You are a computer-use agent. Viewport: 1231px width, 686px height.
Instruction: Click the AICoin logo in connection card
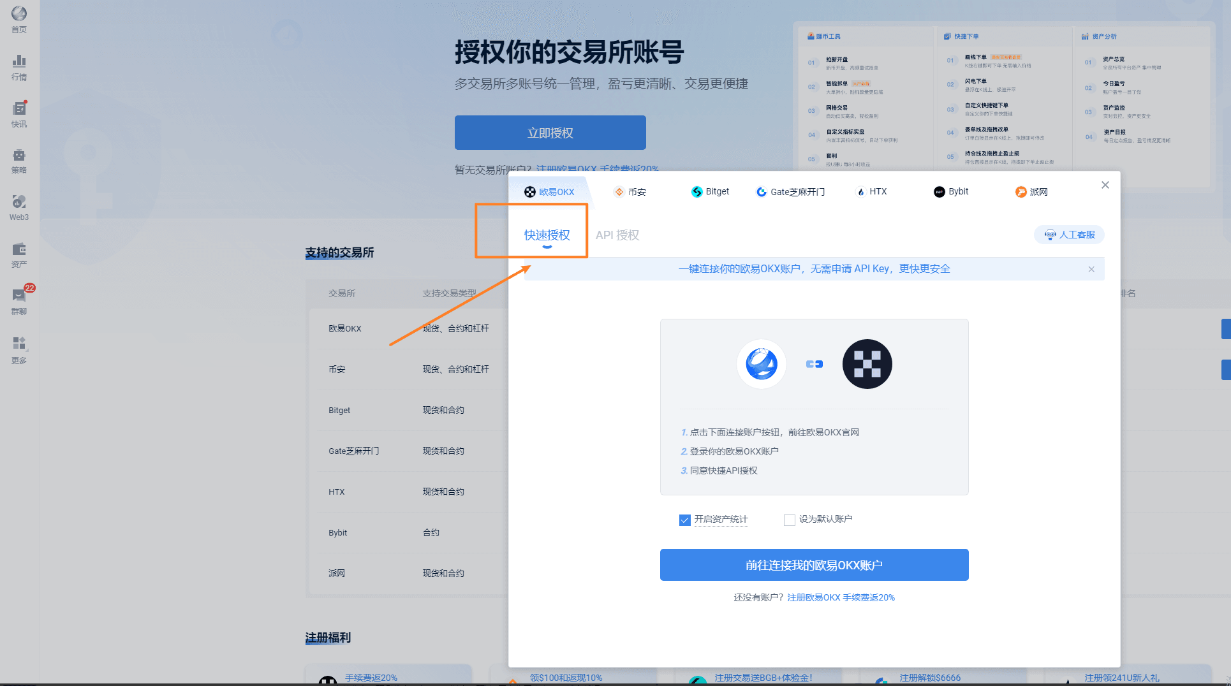tap(762, 364)
